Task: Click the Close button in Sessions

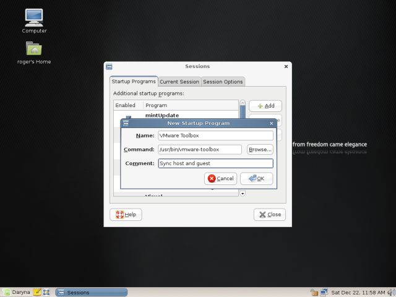Action: [x=270, y=215]
